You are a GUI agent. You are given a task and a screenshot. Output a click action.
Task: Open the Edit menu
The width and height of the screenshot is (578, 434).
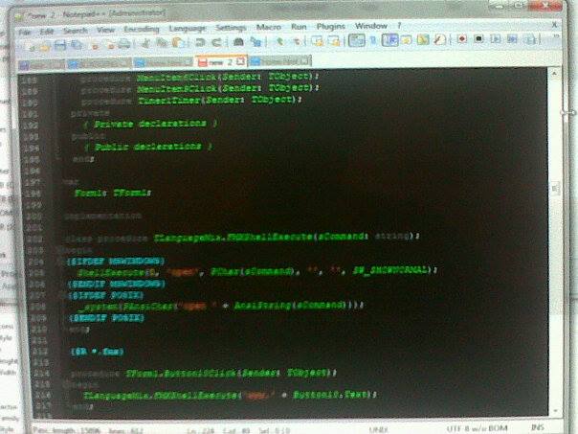(47, 32)
